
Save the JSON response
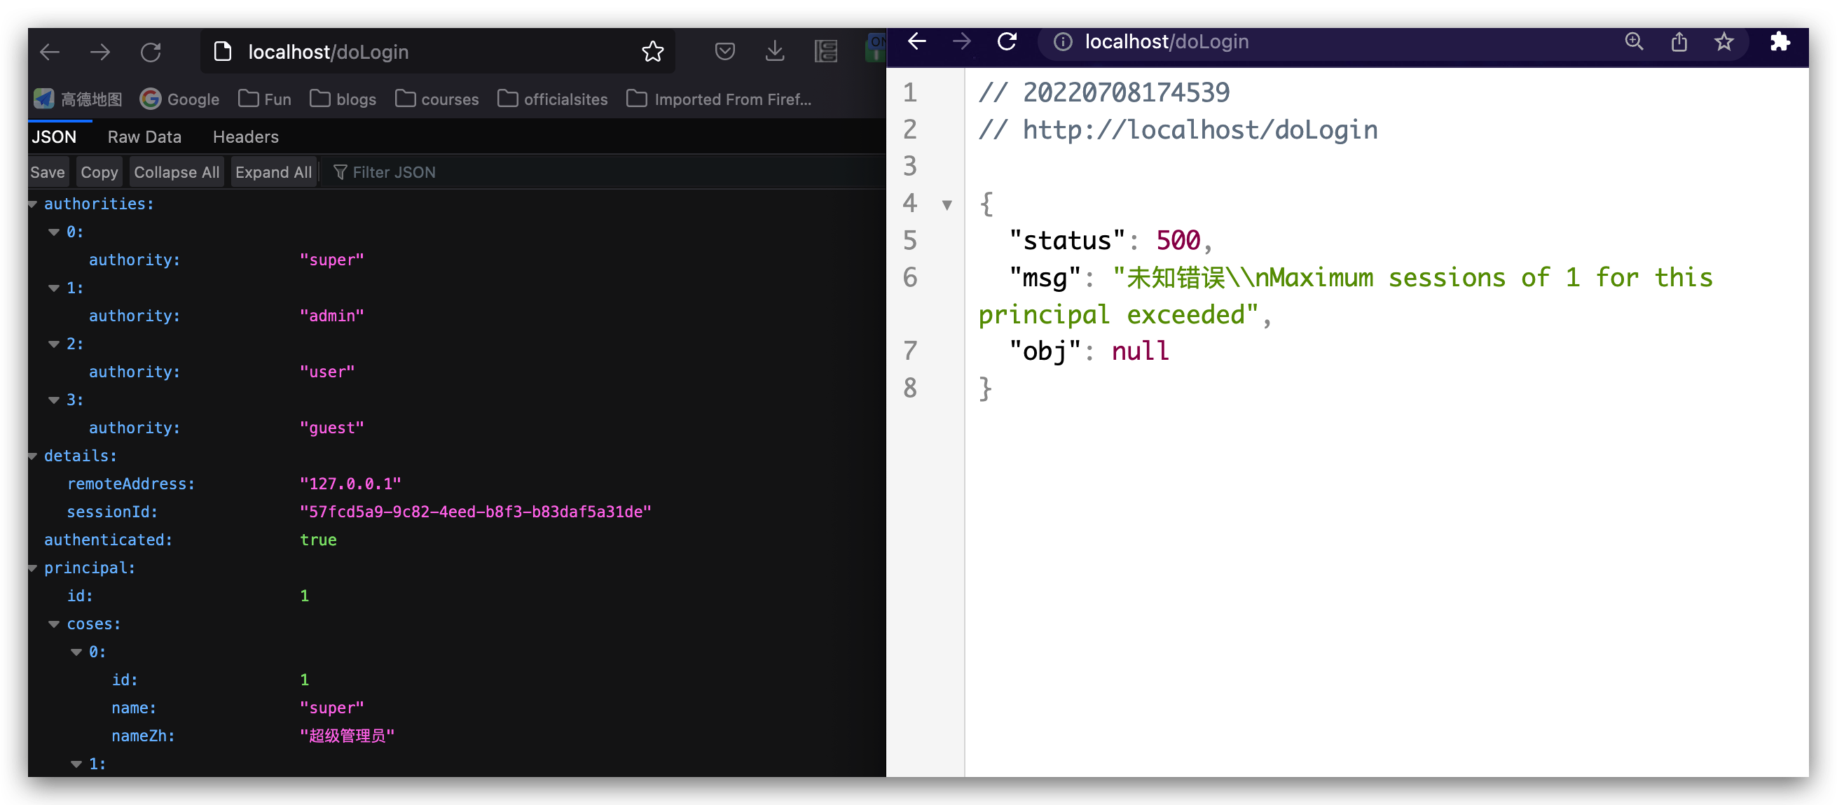click(x=48, y=172)
